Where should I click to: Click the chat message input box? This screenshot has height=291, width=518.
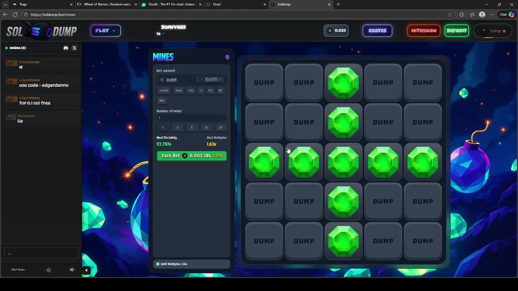pos(41,253)
